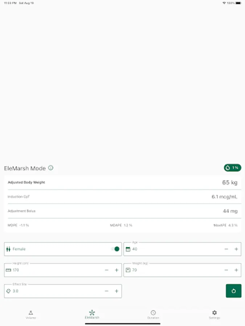Click the brain icon in Effect Site field
This screenshot has height=326, width=245.
[8, 291]
